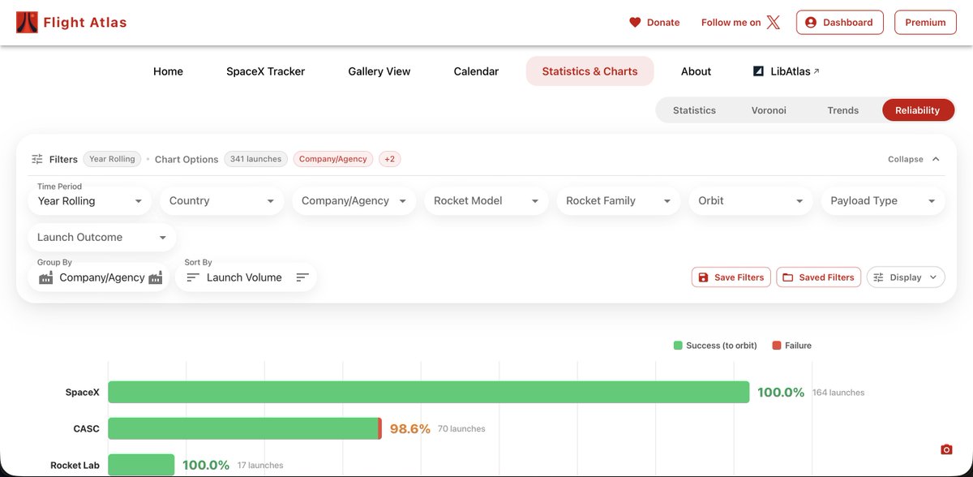This screenshot has height=477, width=973.
Task: Click the Display tune icon
Action: (x=878, y=277)
